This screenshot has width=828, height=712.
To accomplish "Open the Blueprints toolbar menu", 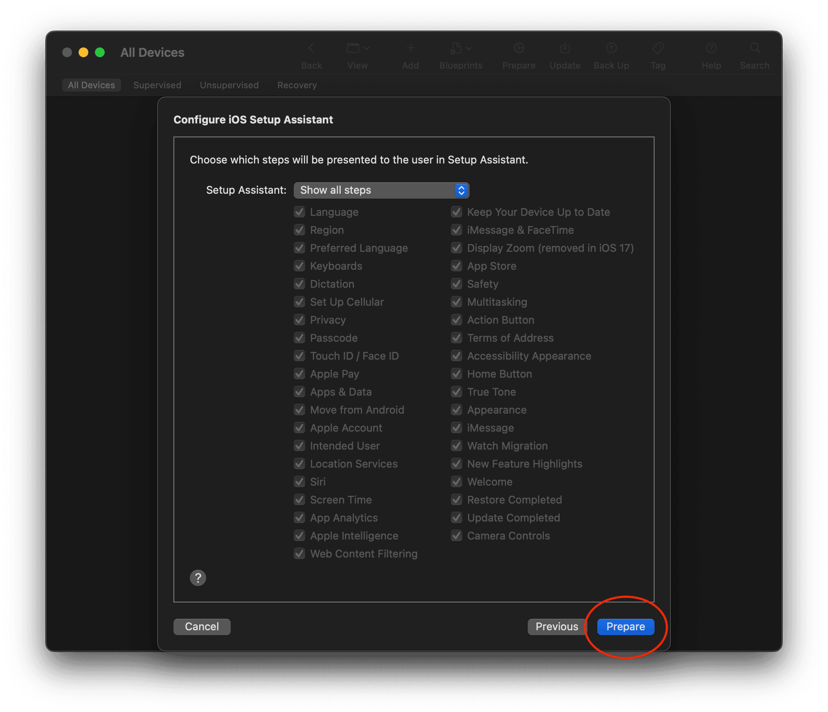I will point(461,48).
